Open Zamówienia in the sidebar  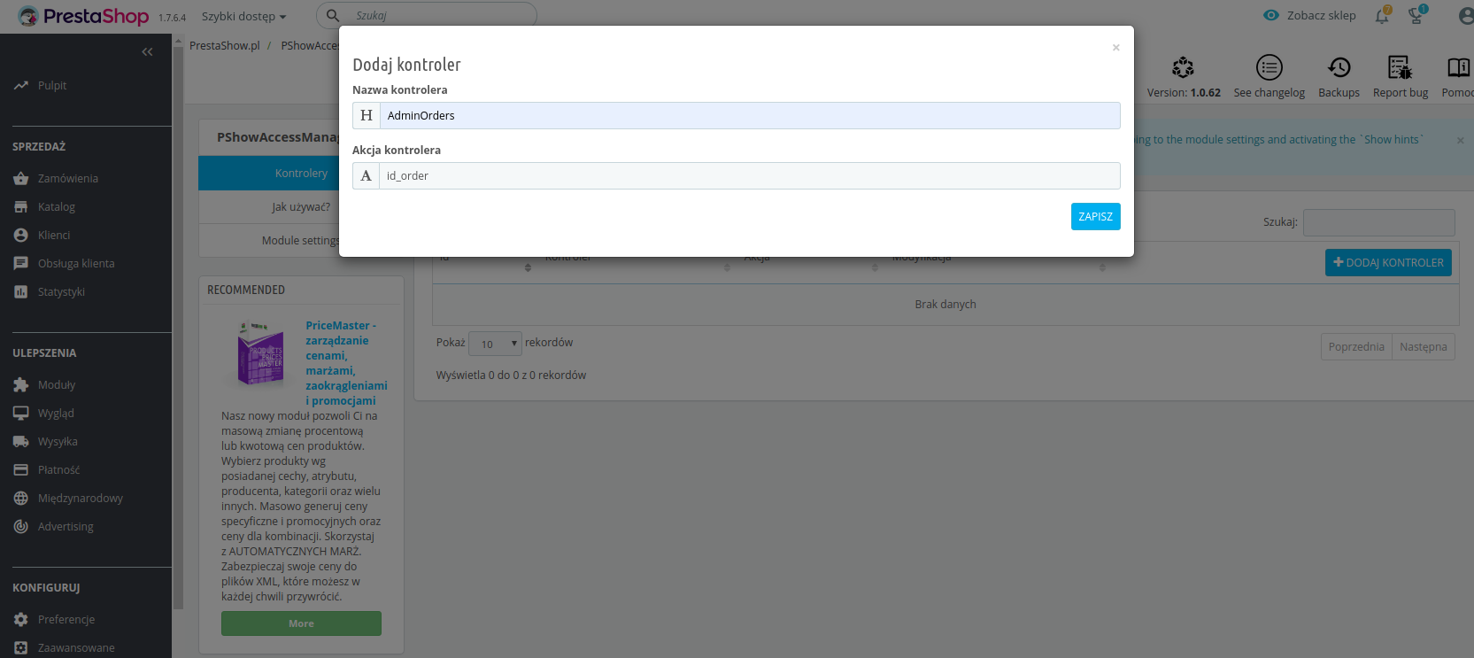coord(67,178)
